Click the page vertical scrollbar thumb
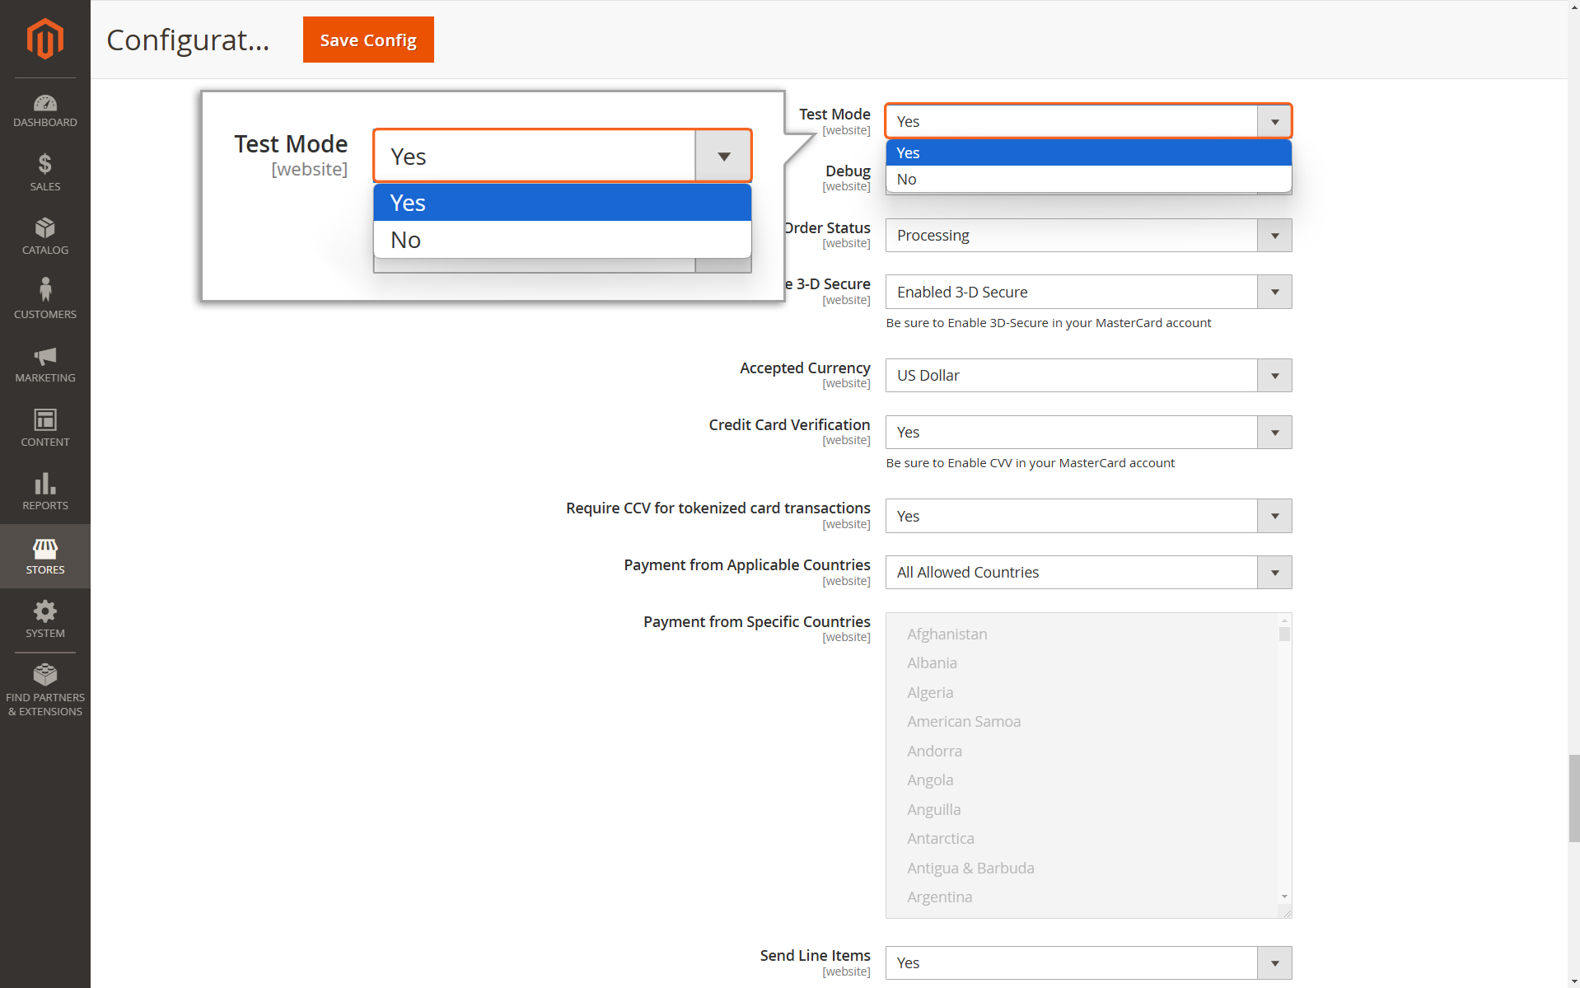The image size is (1580, 988). click(x=1573, y=797)
